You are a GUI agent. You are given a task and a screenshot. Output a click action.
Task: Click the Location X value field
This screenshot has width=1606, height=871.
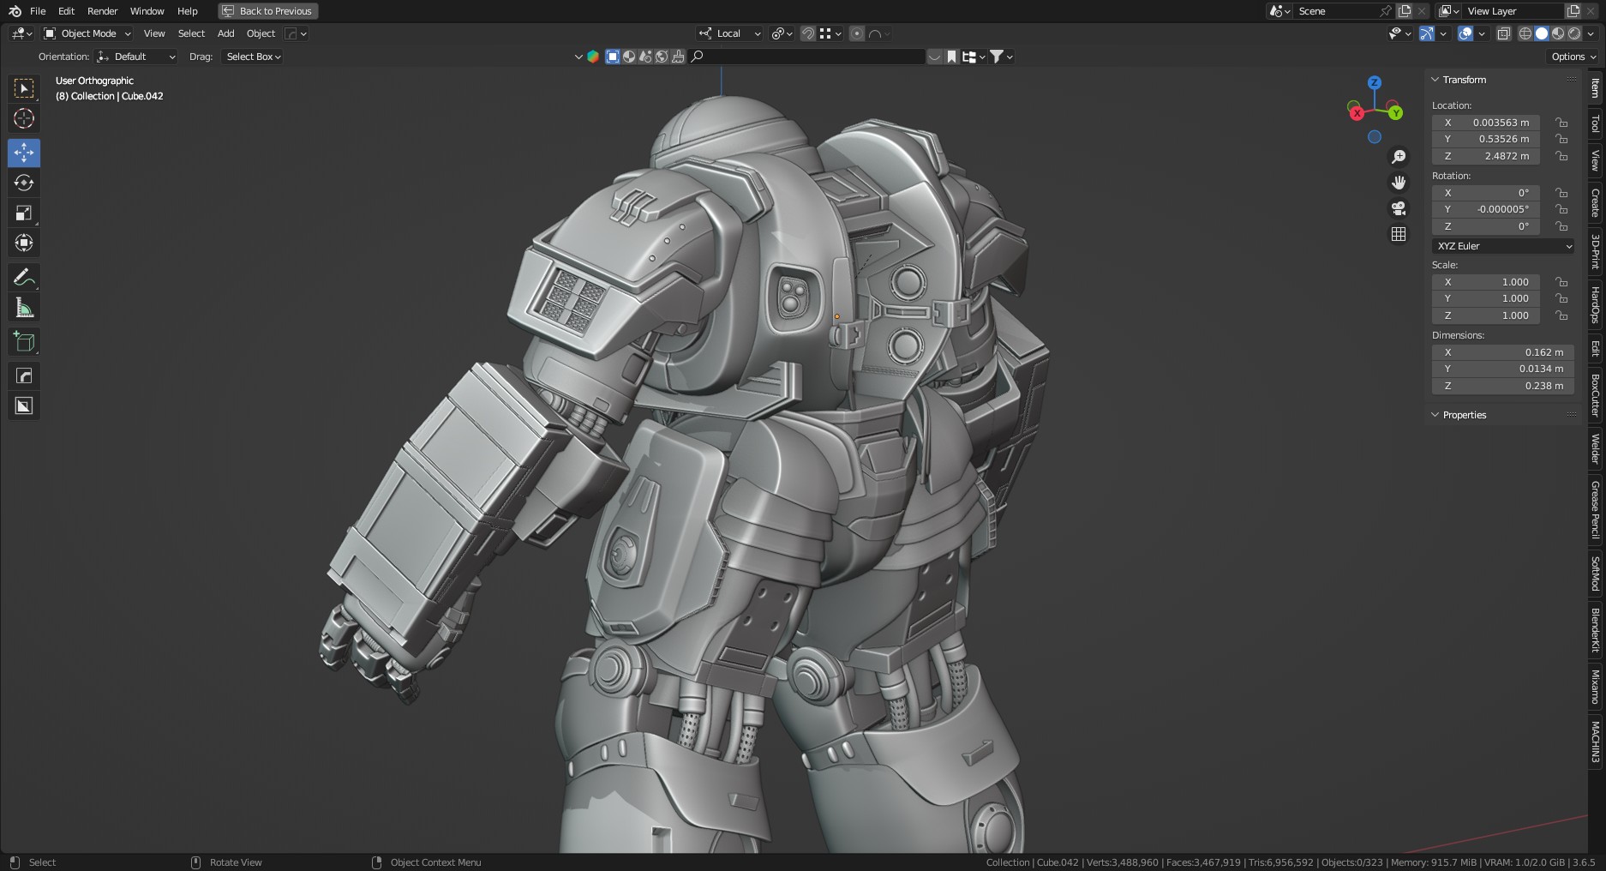point(1486,123)
